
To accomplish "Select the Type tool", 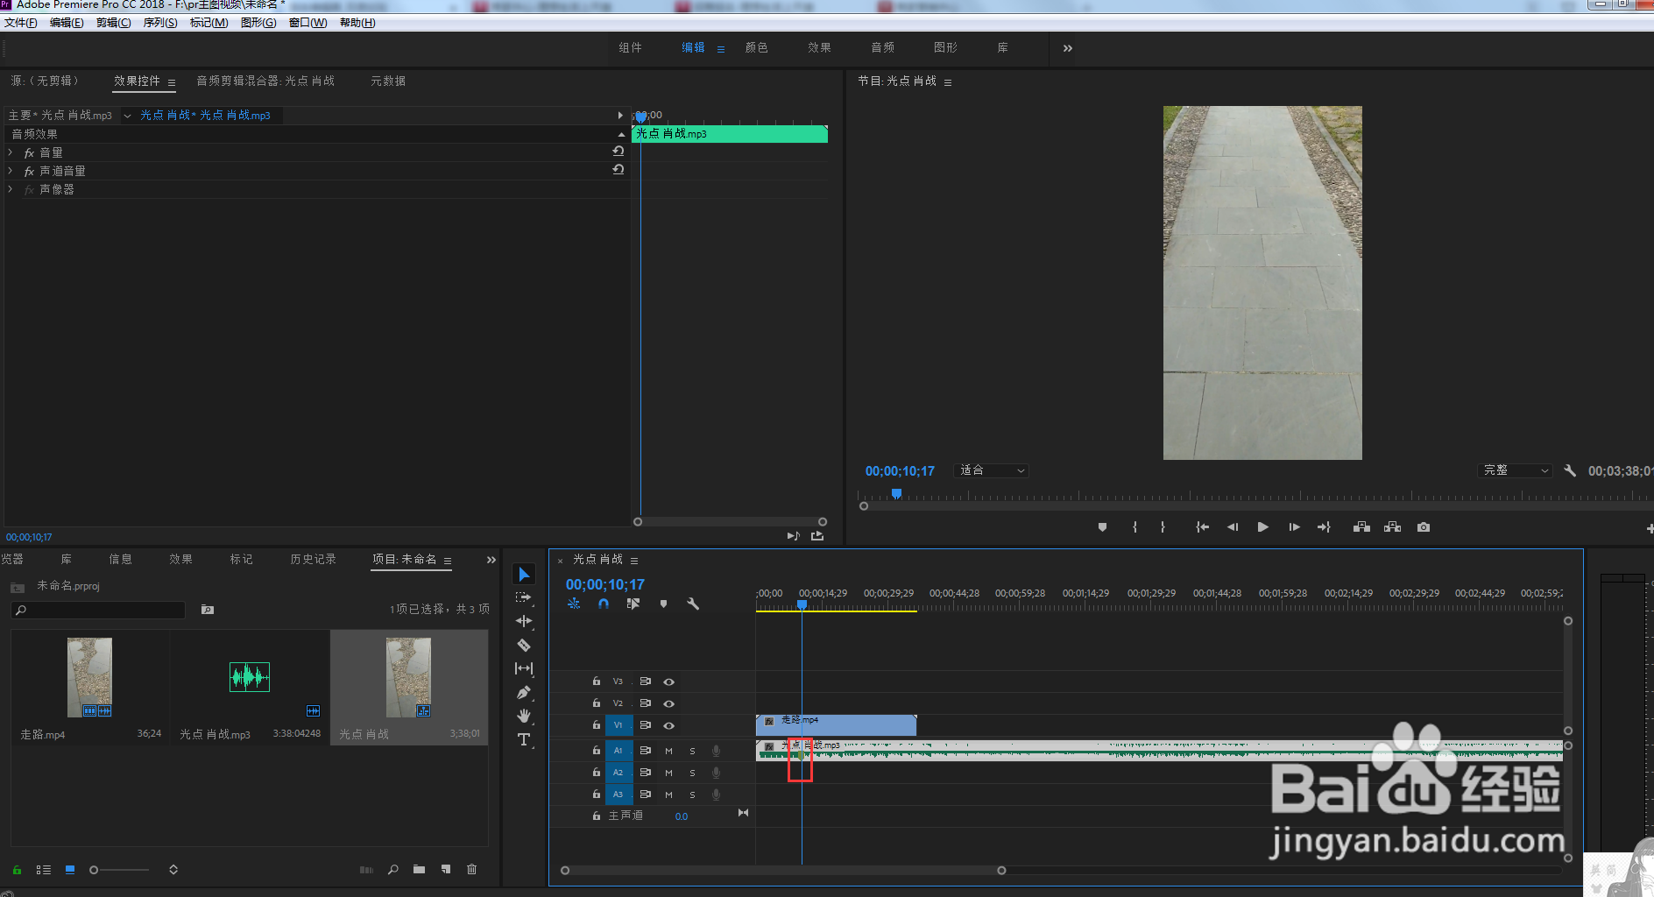I will (524, 739).
